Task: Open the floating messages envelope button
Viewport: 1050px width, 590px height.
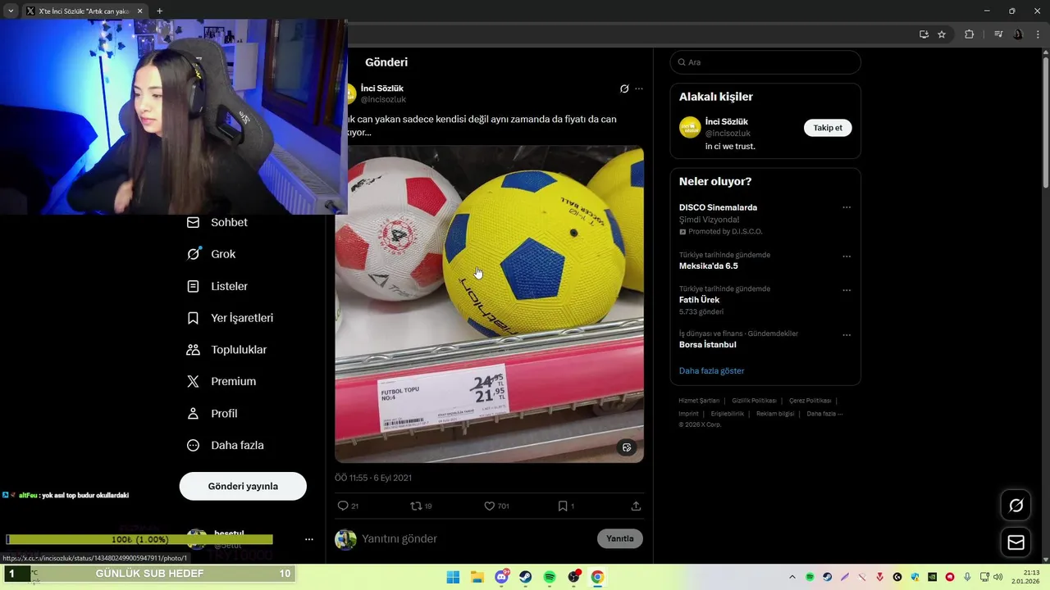Action: coord(1016,542)
